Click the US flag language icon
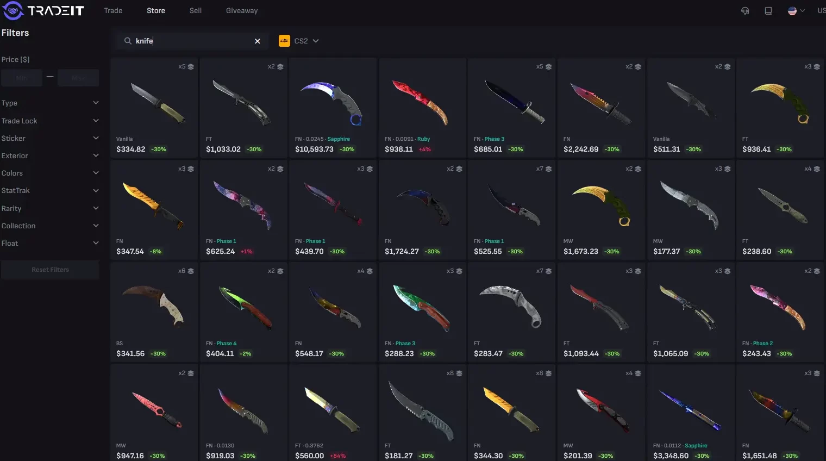The width and height of the screenshot is (826, 461). point(792,11)
